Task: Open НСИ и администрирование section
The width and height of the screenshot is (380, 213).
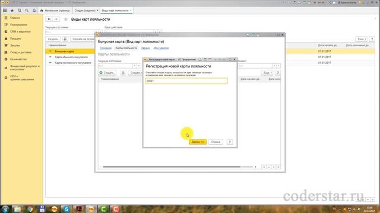Action: pos(22,78)
